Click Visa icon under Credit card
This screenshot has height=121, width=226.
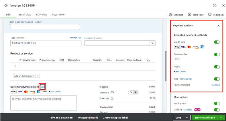(x=183, y=47)
